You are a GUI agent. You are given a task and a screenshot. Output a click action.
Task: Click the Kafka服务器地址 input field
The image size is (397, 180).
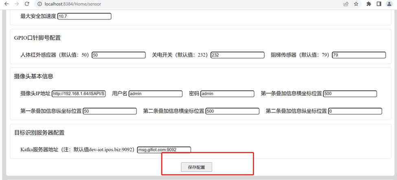(x=164, y=149)
